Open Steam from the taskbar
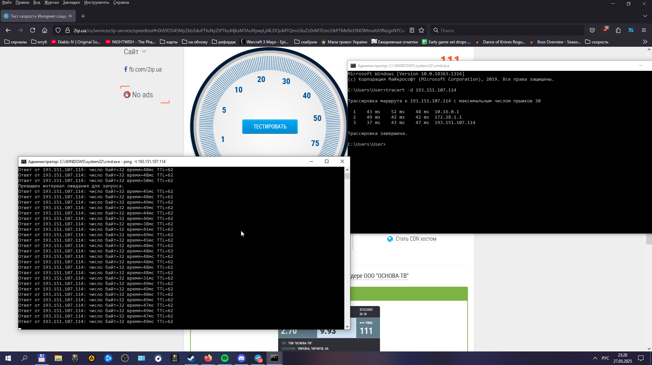Image resolution: width=652 pixels, height=365 pixels. coord(192,358)
